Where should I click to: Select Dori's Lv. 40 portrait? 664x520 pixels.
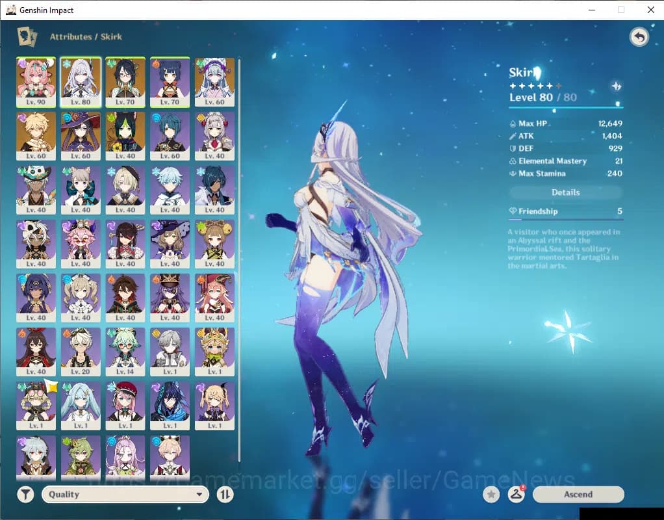coord(81,244)
